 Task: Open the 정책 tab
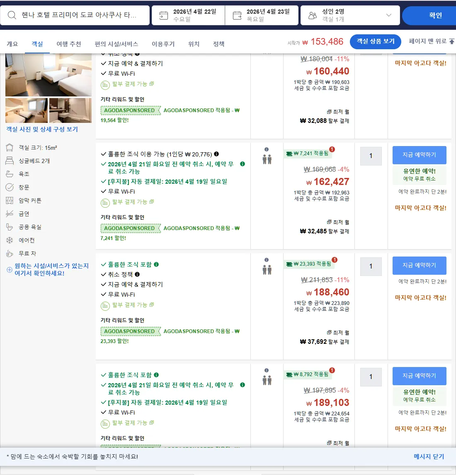point(218,44)
